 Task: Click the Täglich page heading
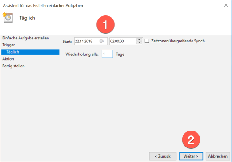pos(27,18)
